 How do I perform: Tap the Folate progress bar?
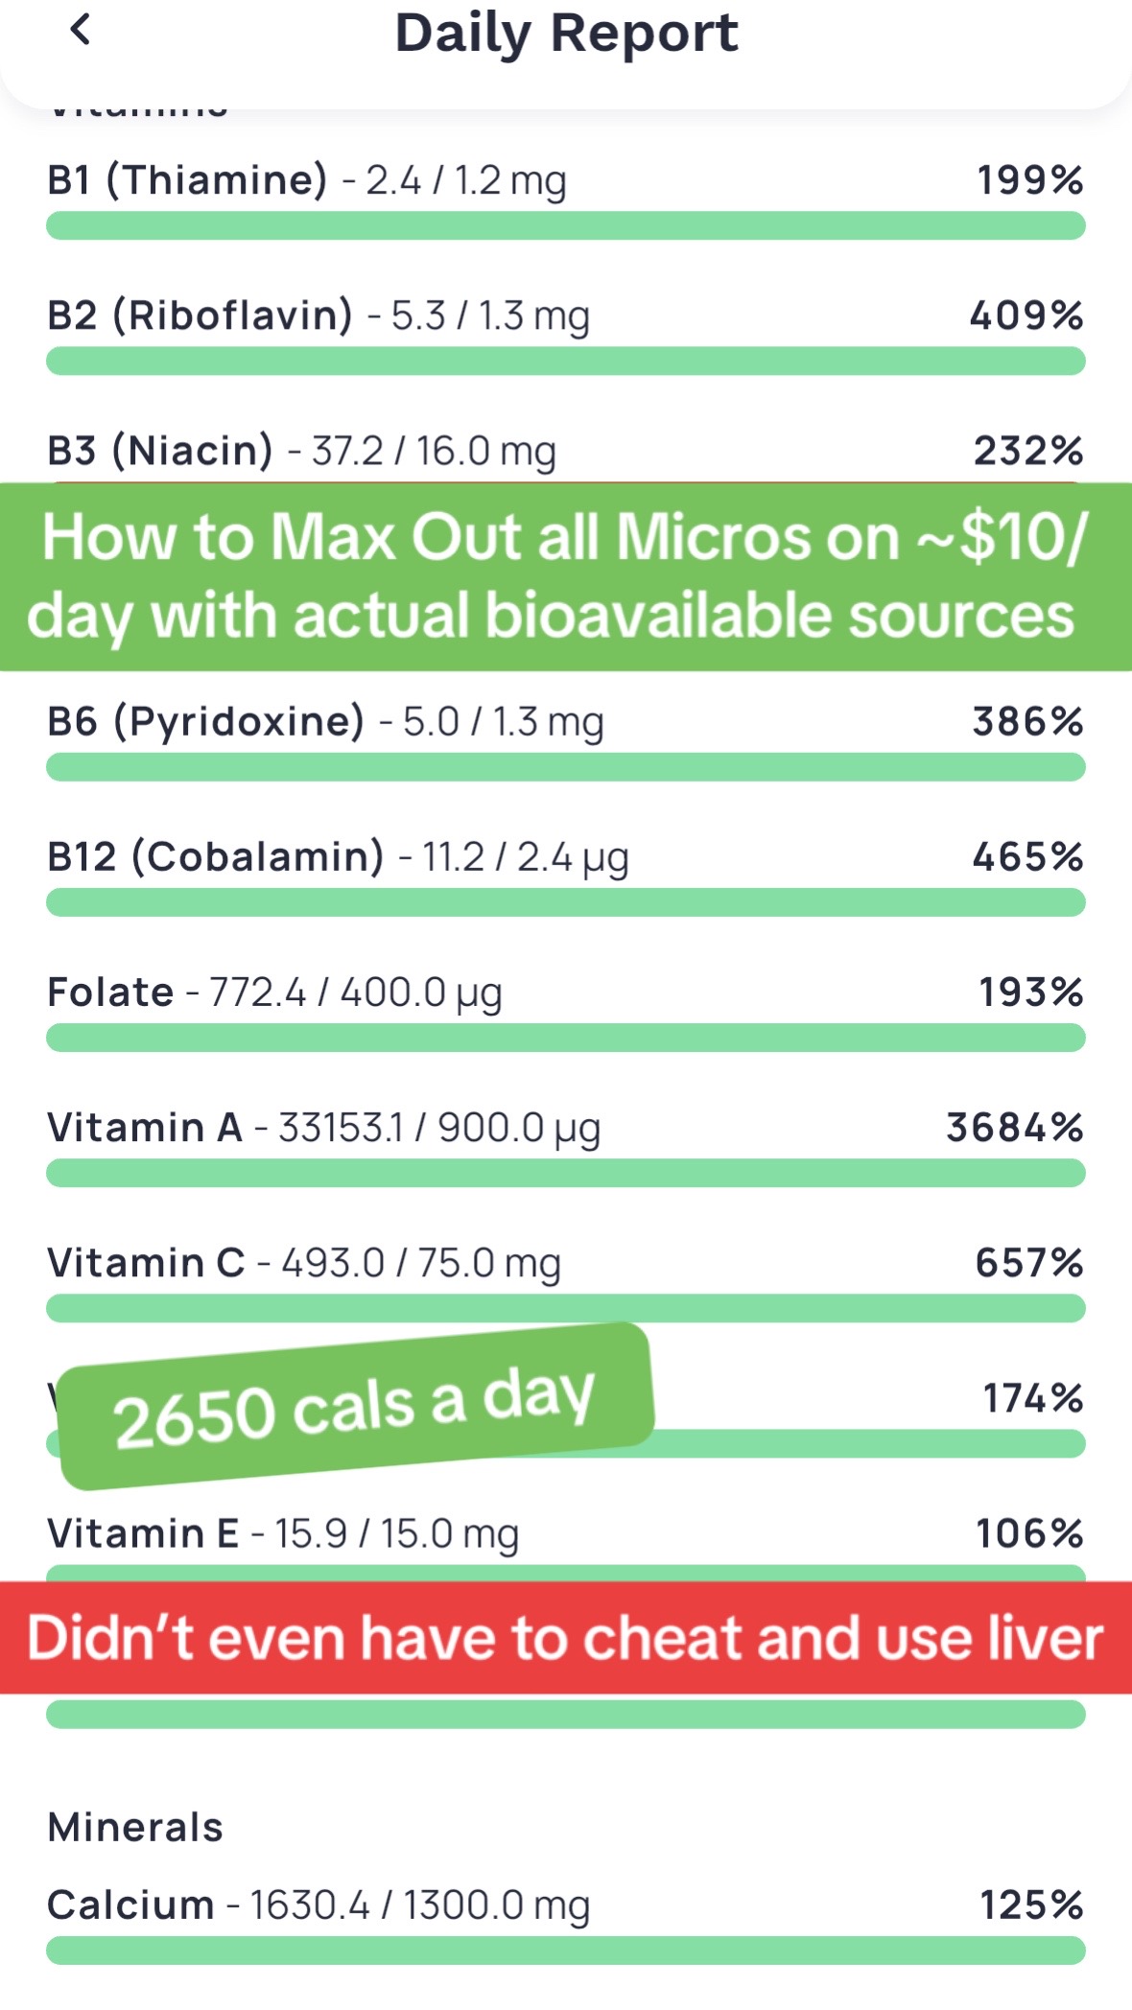(566, 1038)
